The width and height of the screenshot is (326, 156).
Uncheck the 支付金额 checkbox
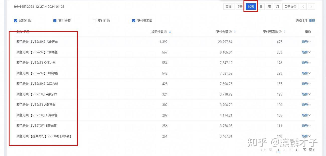pos(55,21)
